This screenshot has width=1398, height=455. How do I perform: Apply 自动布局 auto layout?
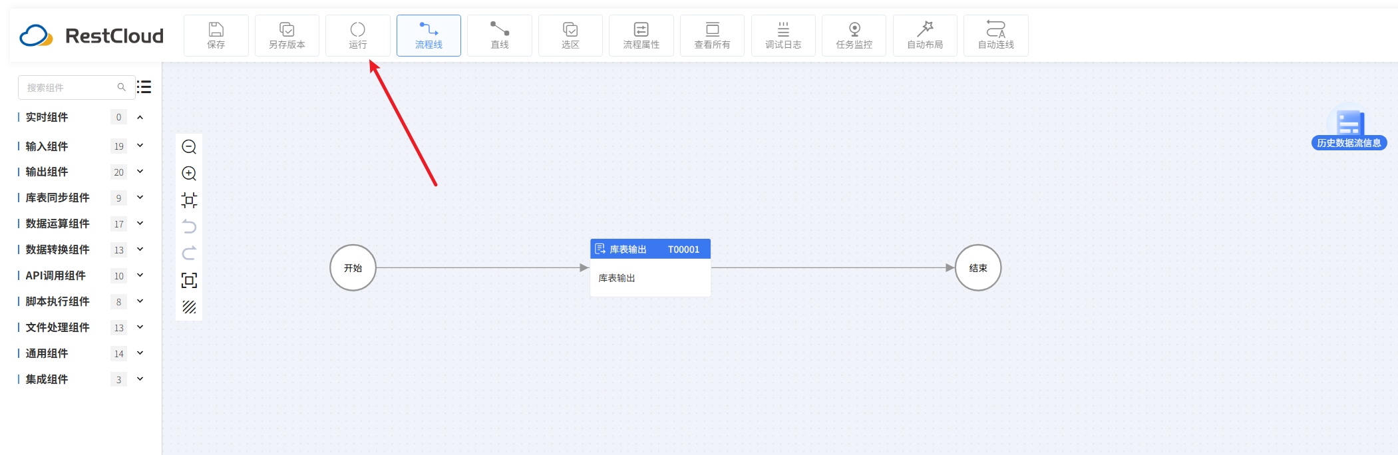tap(925, 35)
